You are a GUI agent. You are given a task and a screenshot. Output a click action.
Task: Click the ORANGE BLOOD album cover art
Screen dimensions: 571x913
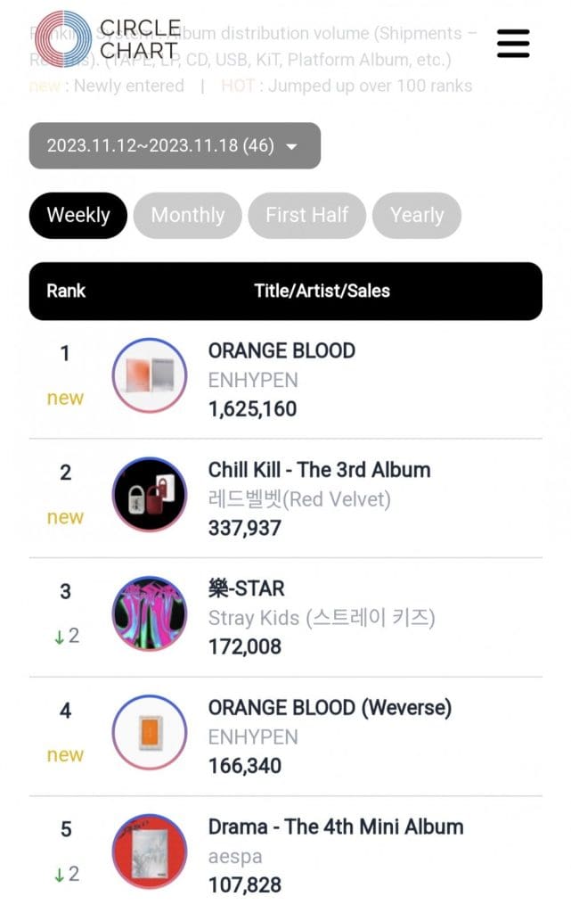148,375
